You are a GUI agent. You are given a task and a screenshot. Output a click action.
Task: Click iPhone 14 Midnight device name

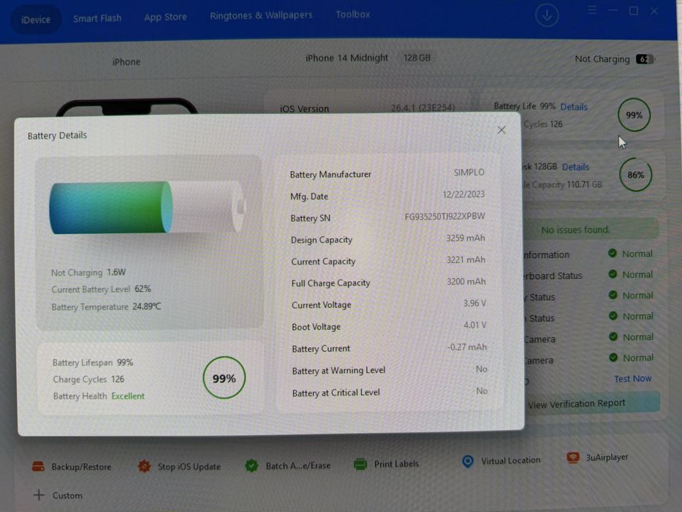pos(346,58)
